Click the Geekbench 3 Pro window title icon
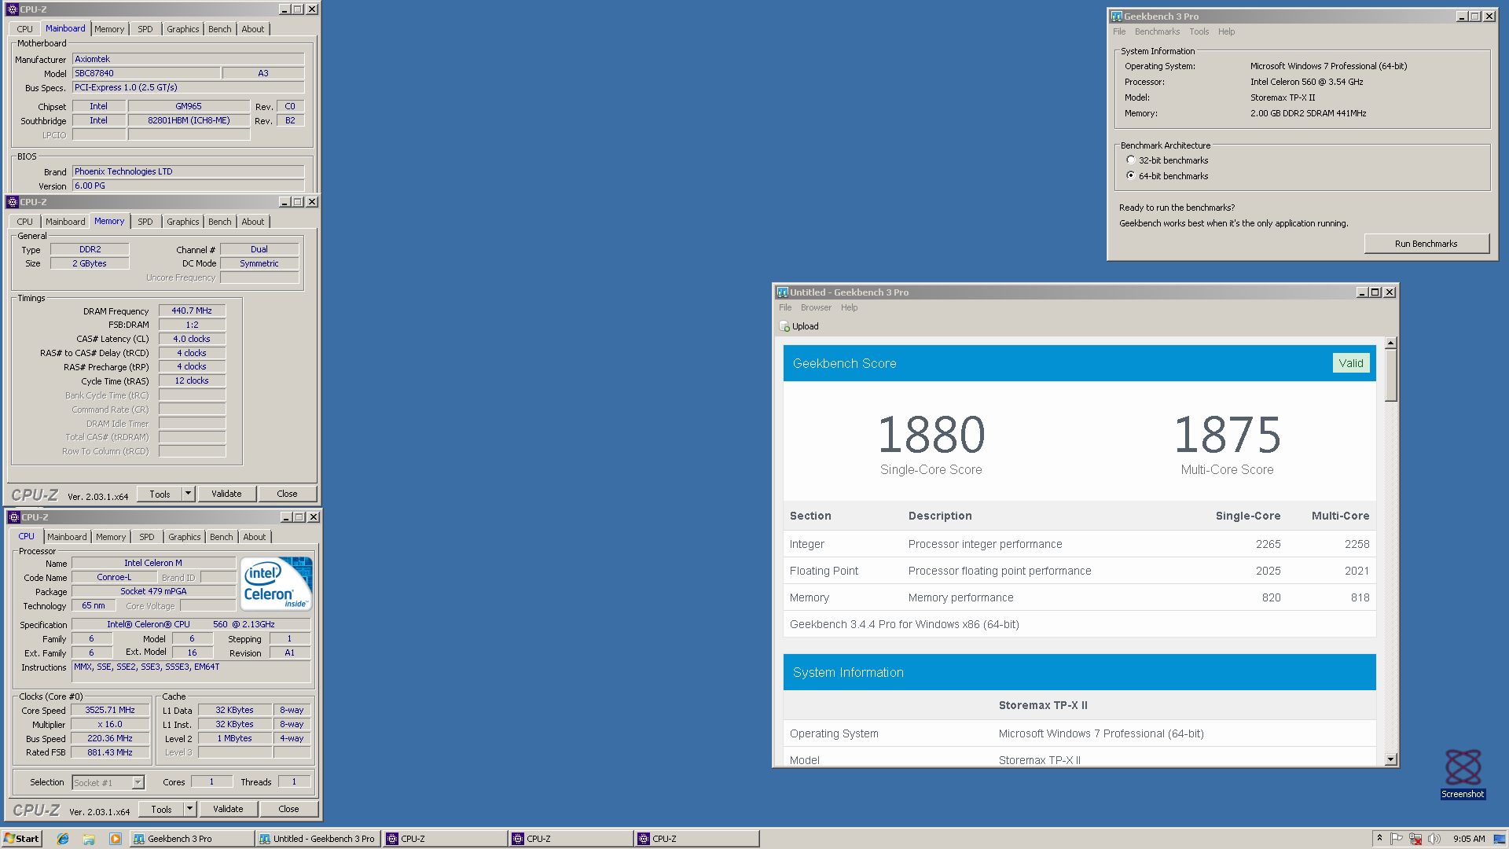The height and width of the screenshot is (849, 1509). (x=1117, y=17)
